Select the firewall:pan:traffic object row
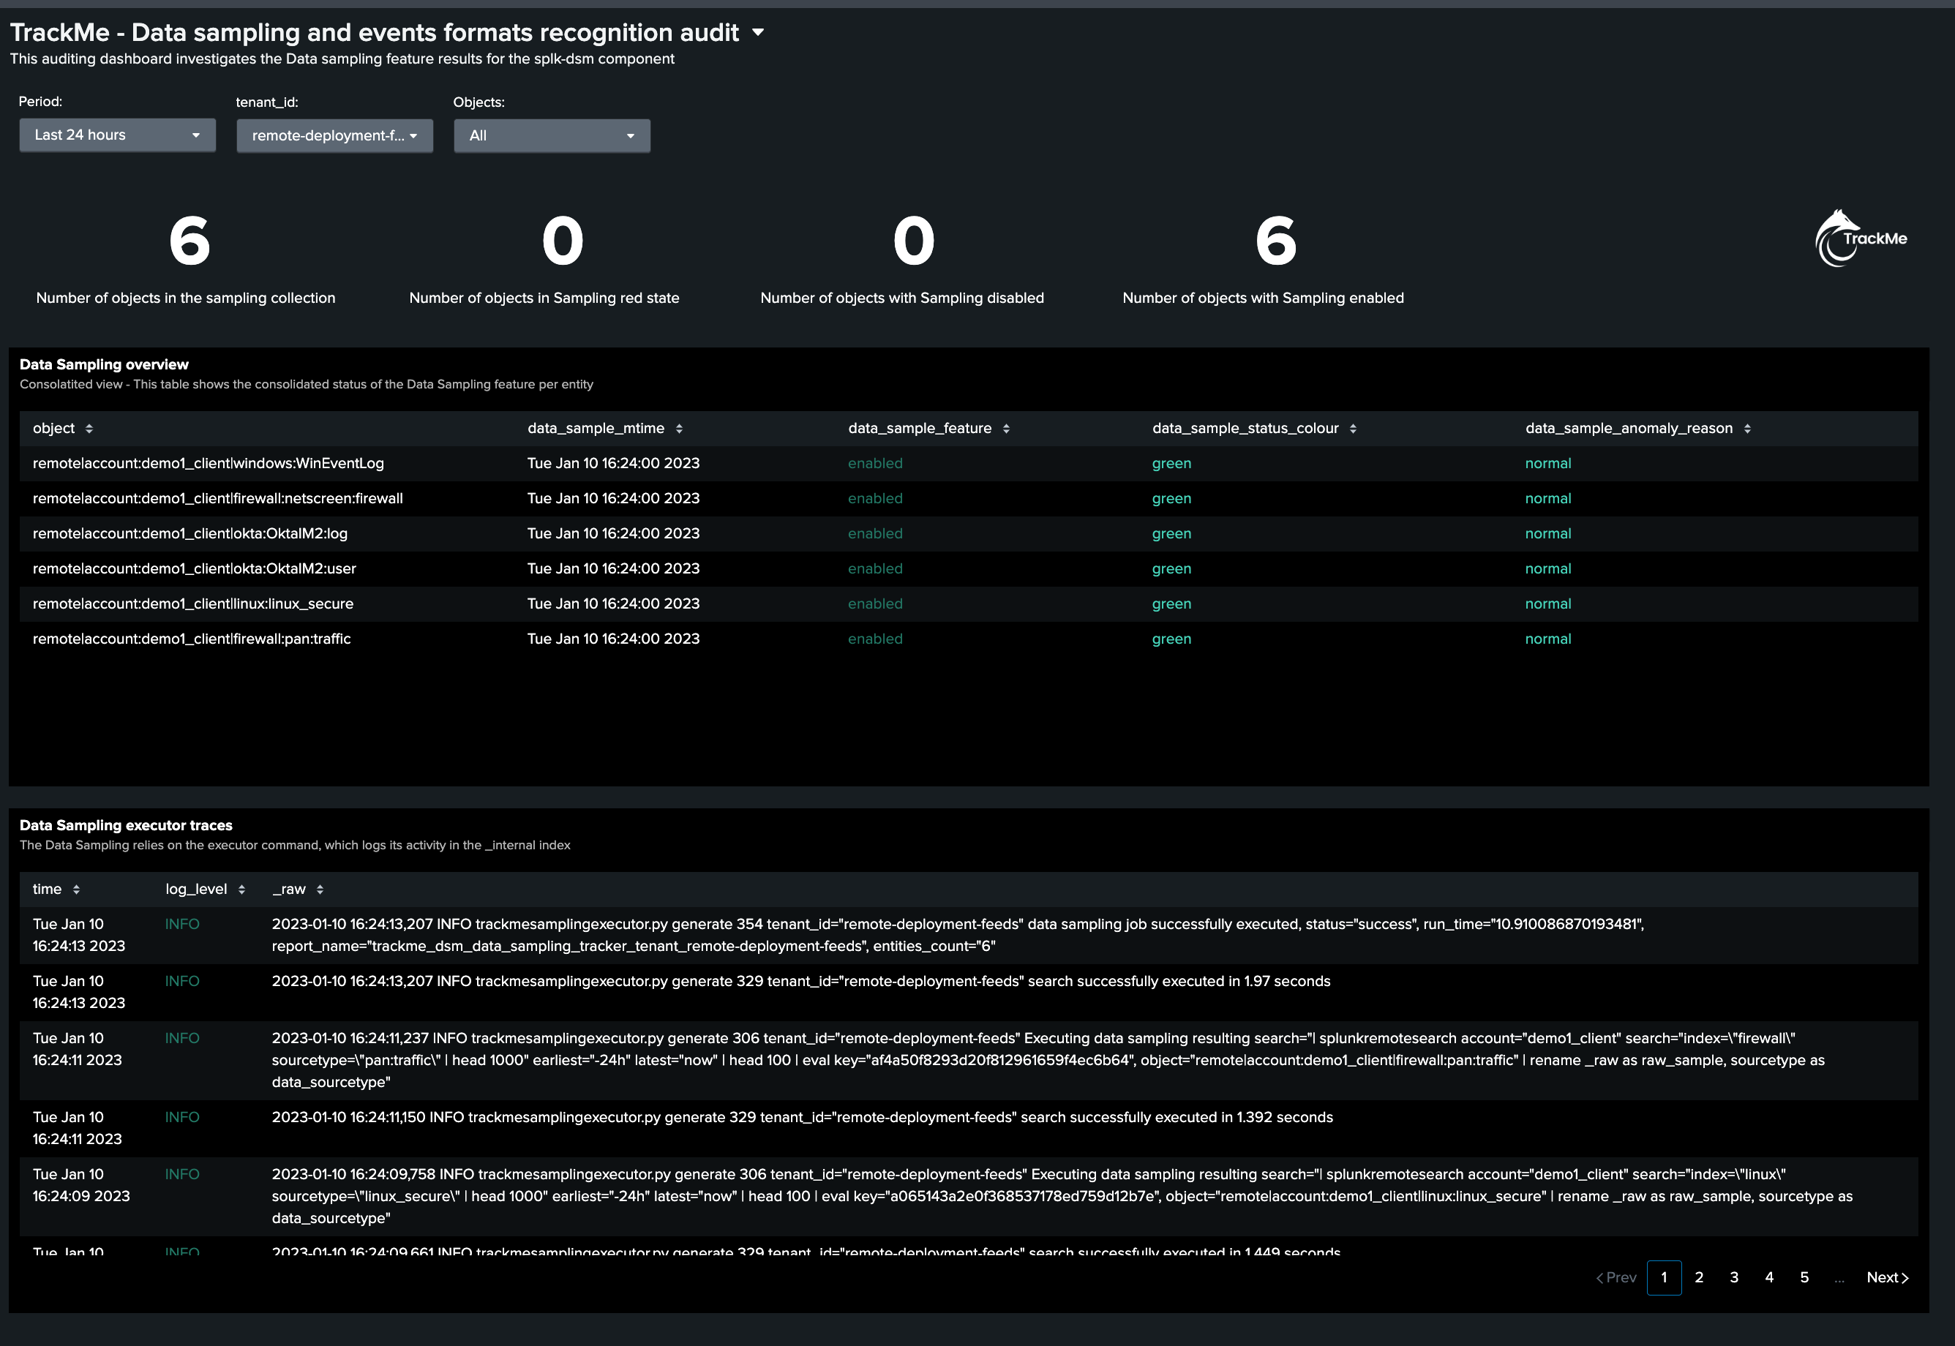Screen dimensions: 1955x1346 (x=968, y=639)
